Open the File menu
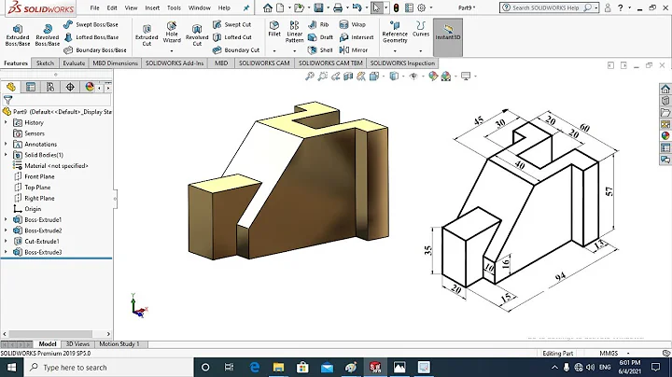 coord(94,7)
